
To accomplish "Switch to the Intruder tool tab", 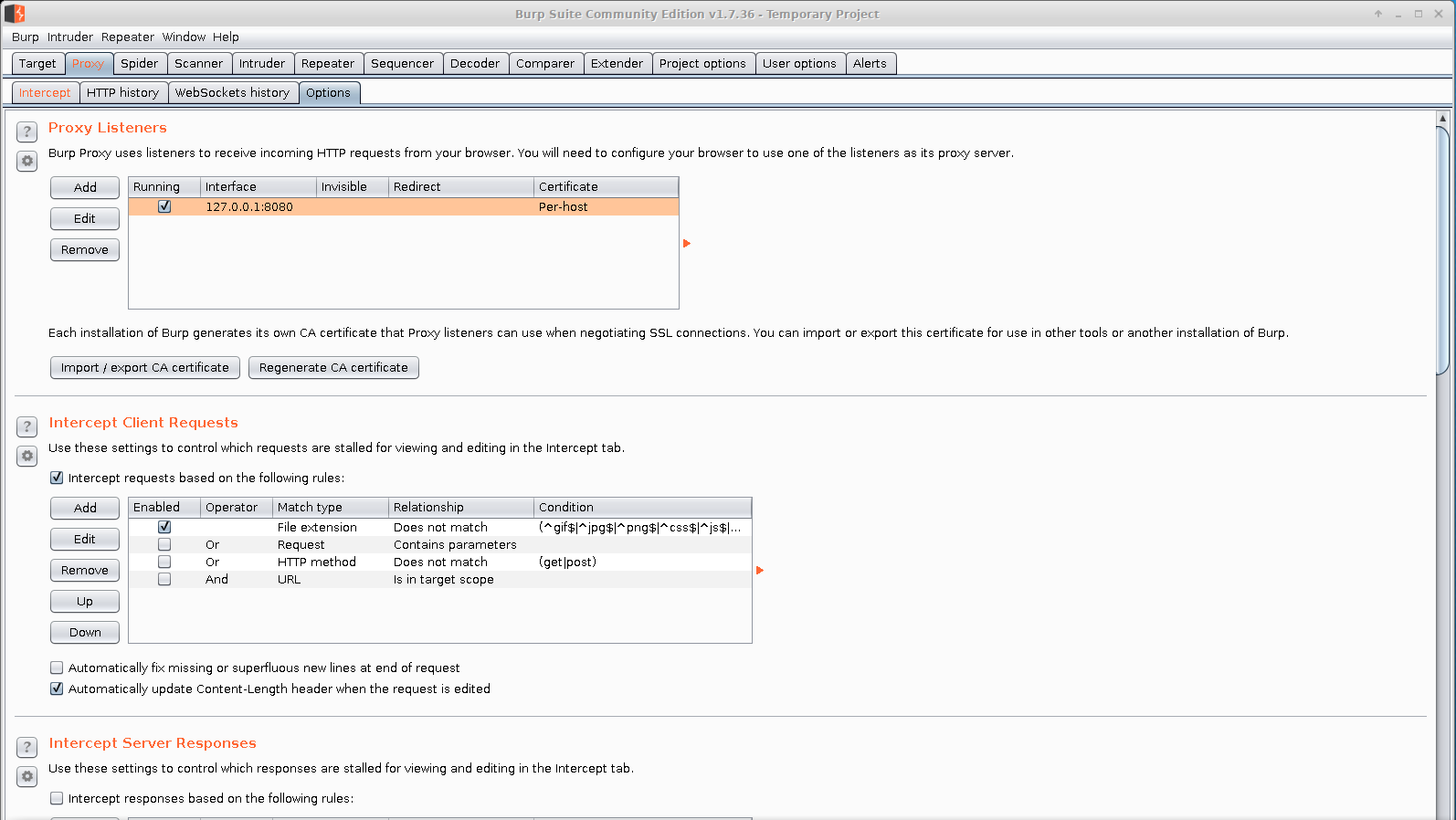I will coord(262,64).
